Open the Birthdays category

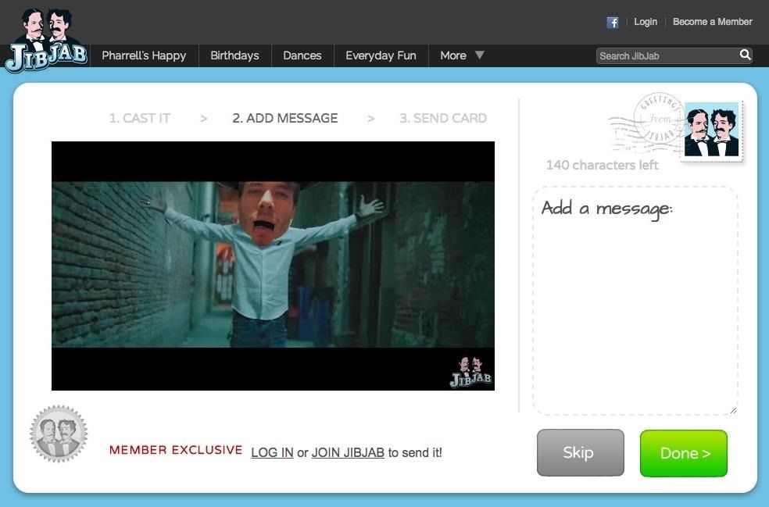234,55
